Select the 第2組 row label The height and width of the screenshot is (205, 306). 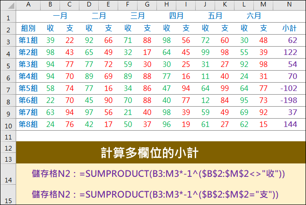point(28,53)
